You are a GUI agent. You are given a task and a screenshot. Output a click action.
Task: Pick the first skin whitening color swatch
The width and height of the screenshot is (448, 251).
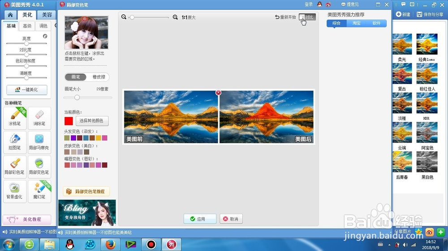67,152
